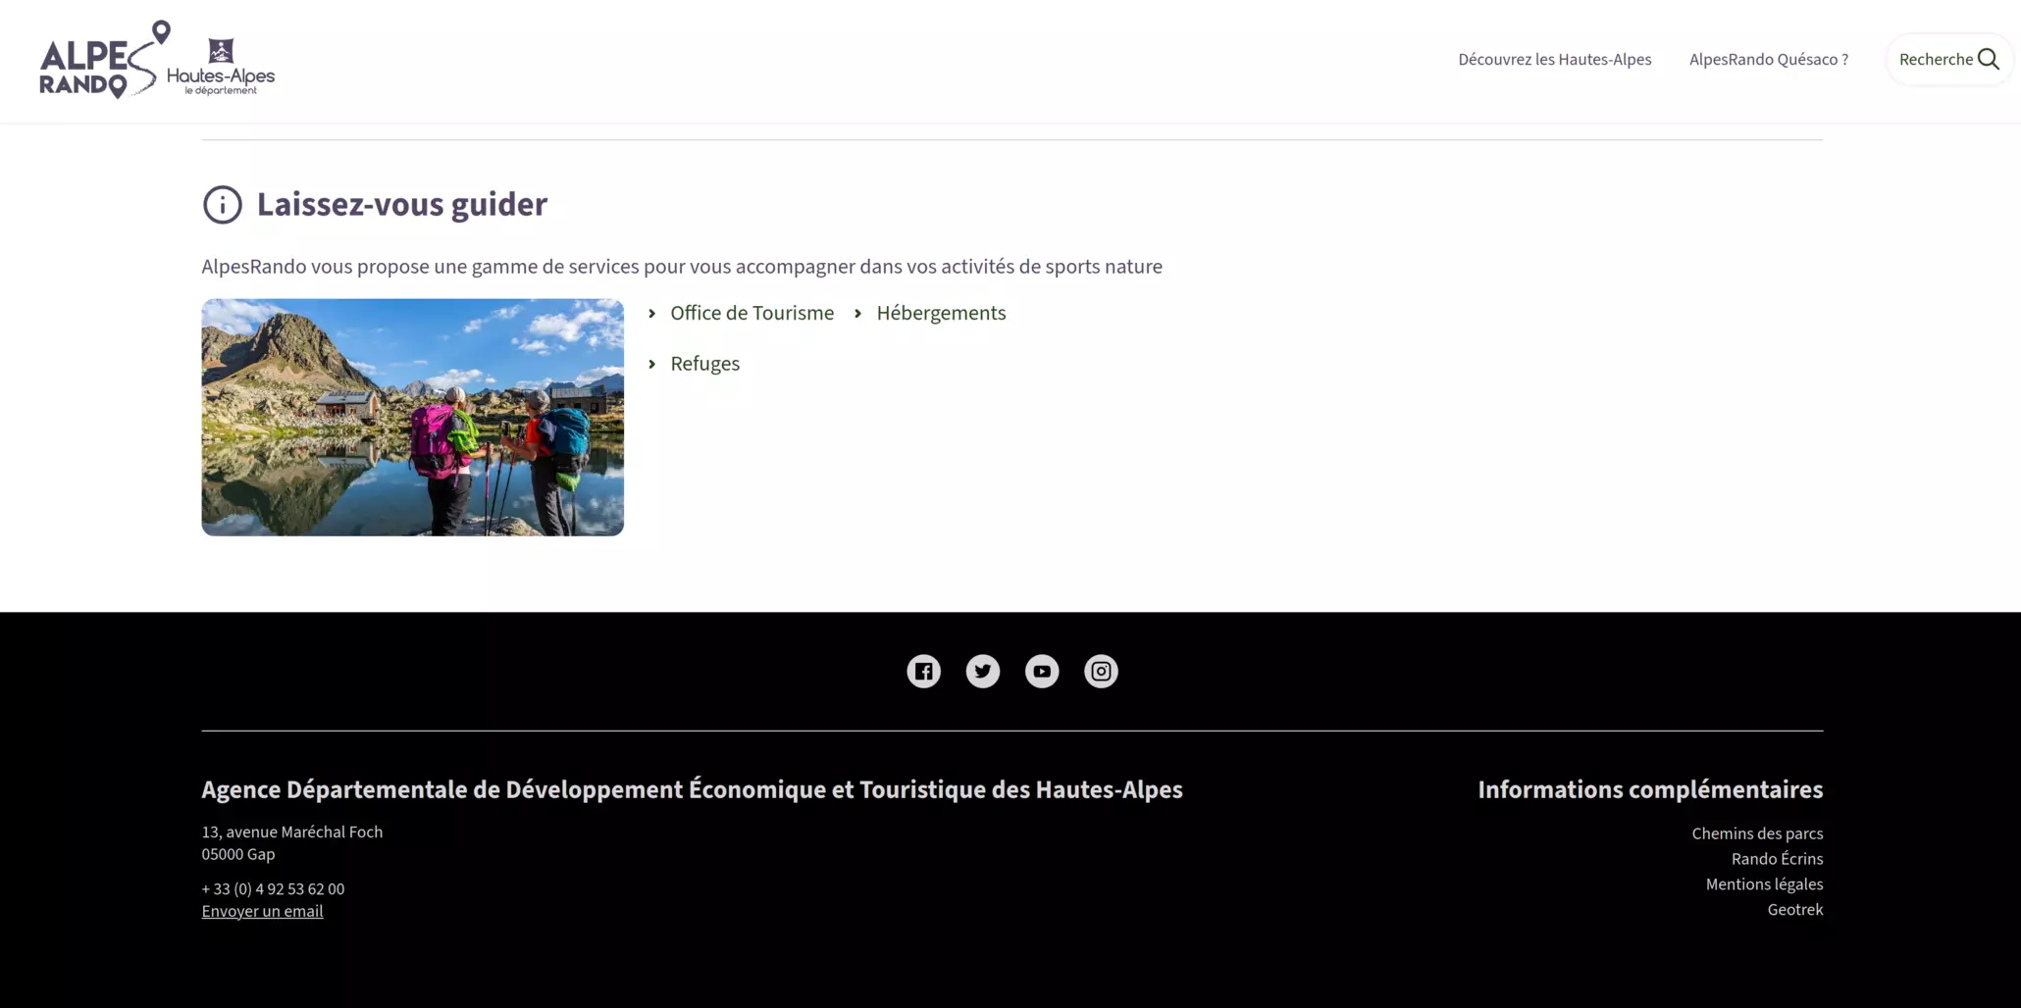2021x1008 pixels.
Task: Open Découvrez les Hautes-Alpes menu
Action: point(1554,60)
